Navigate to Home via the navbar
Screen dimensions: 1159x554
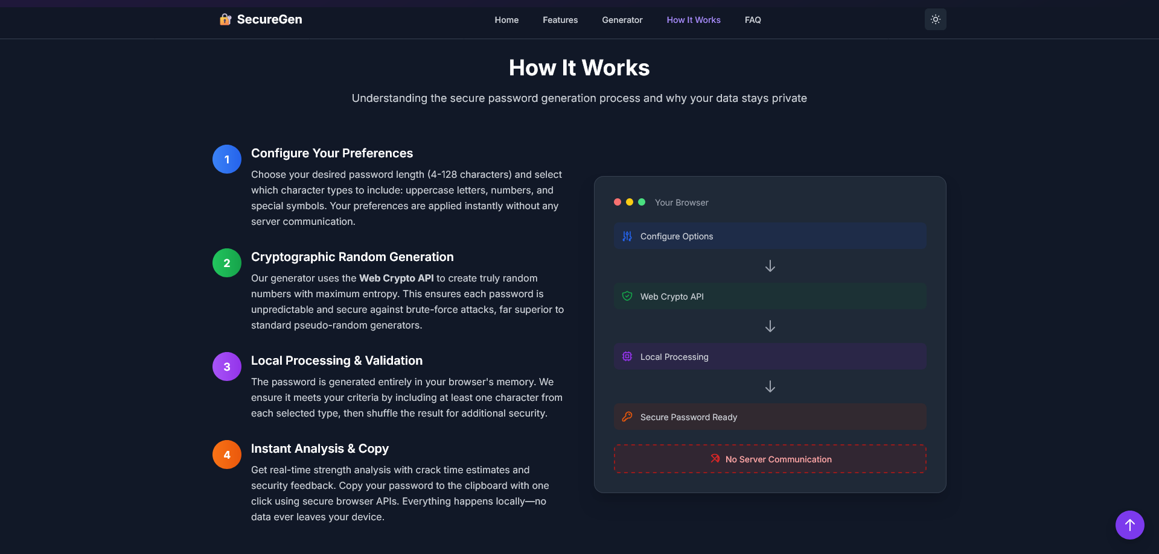coord(506,20)
